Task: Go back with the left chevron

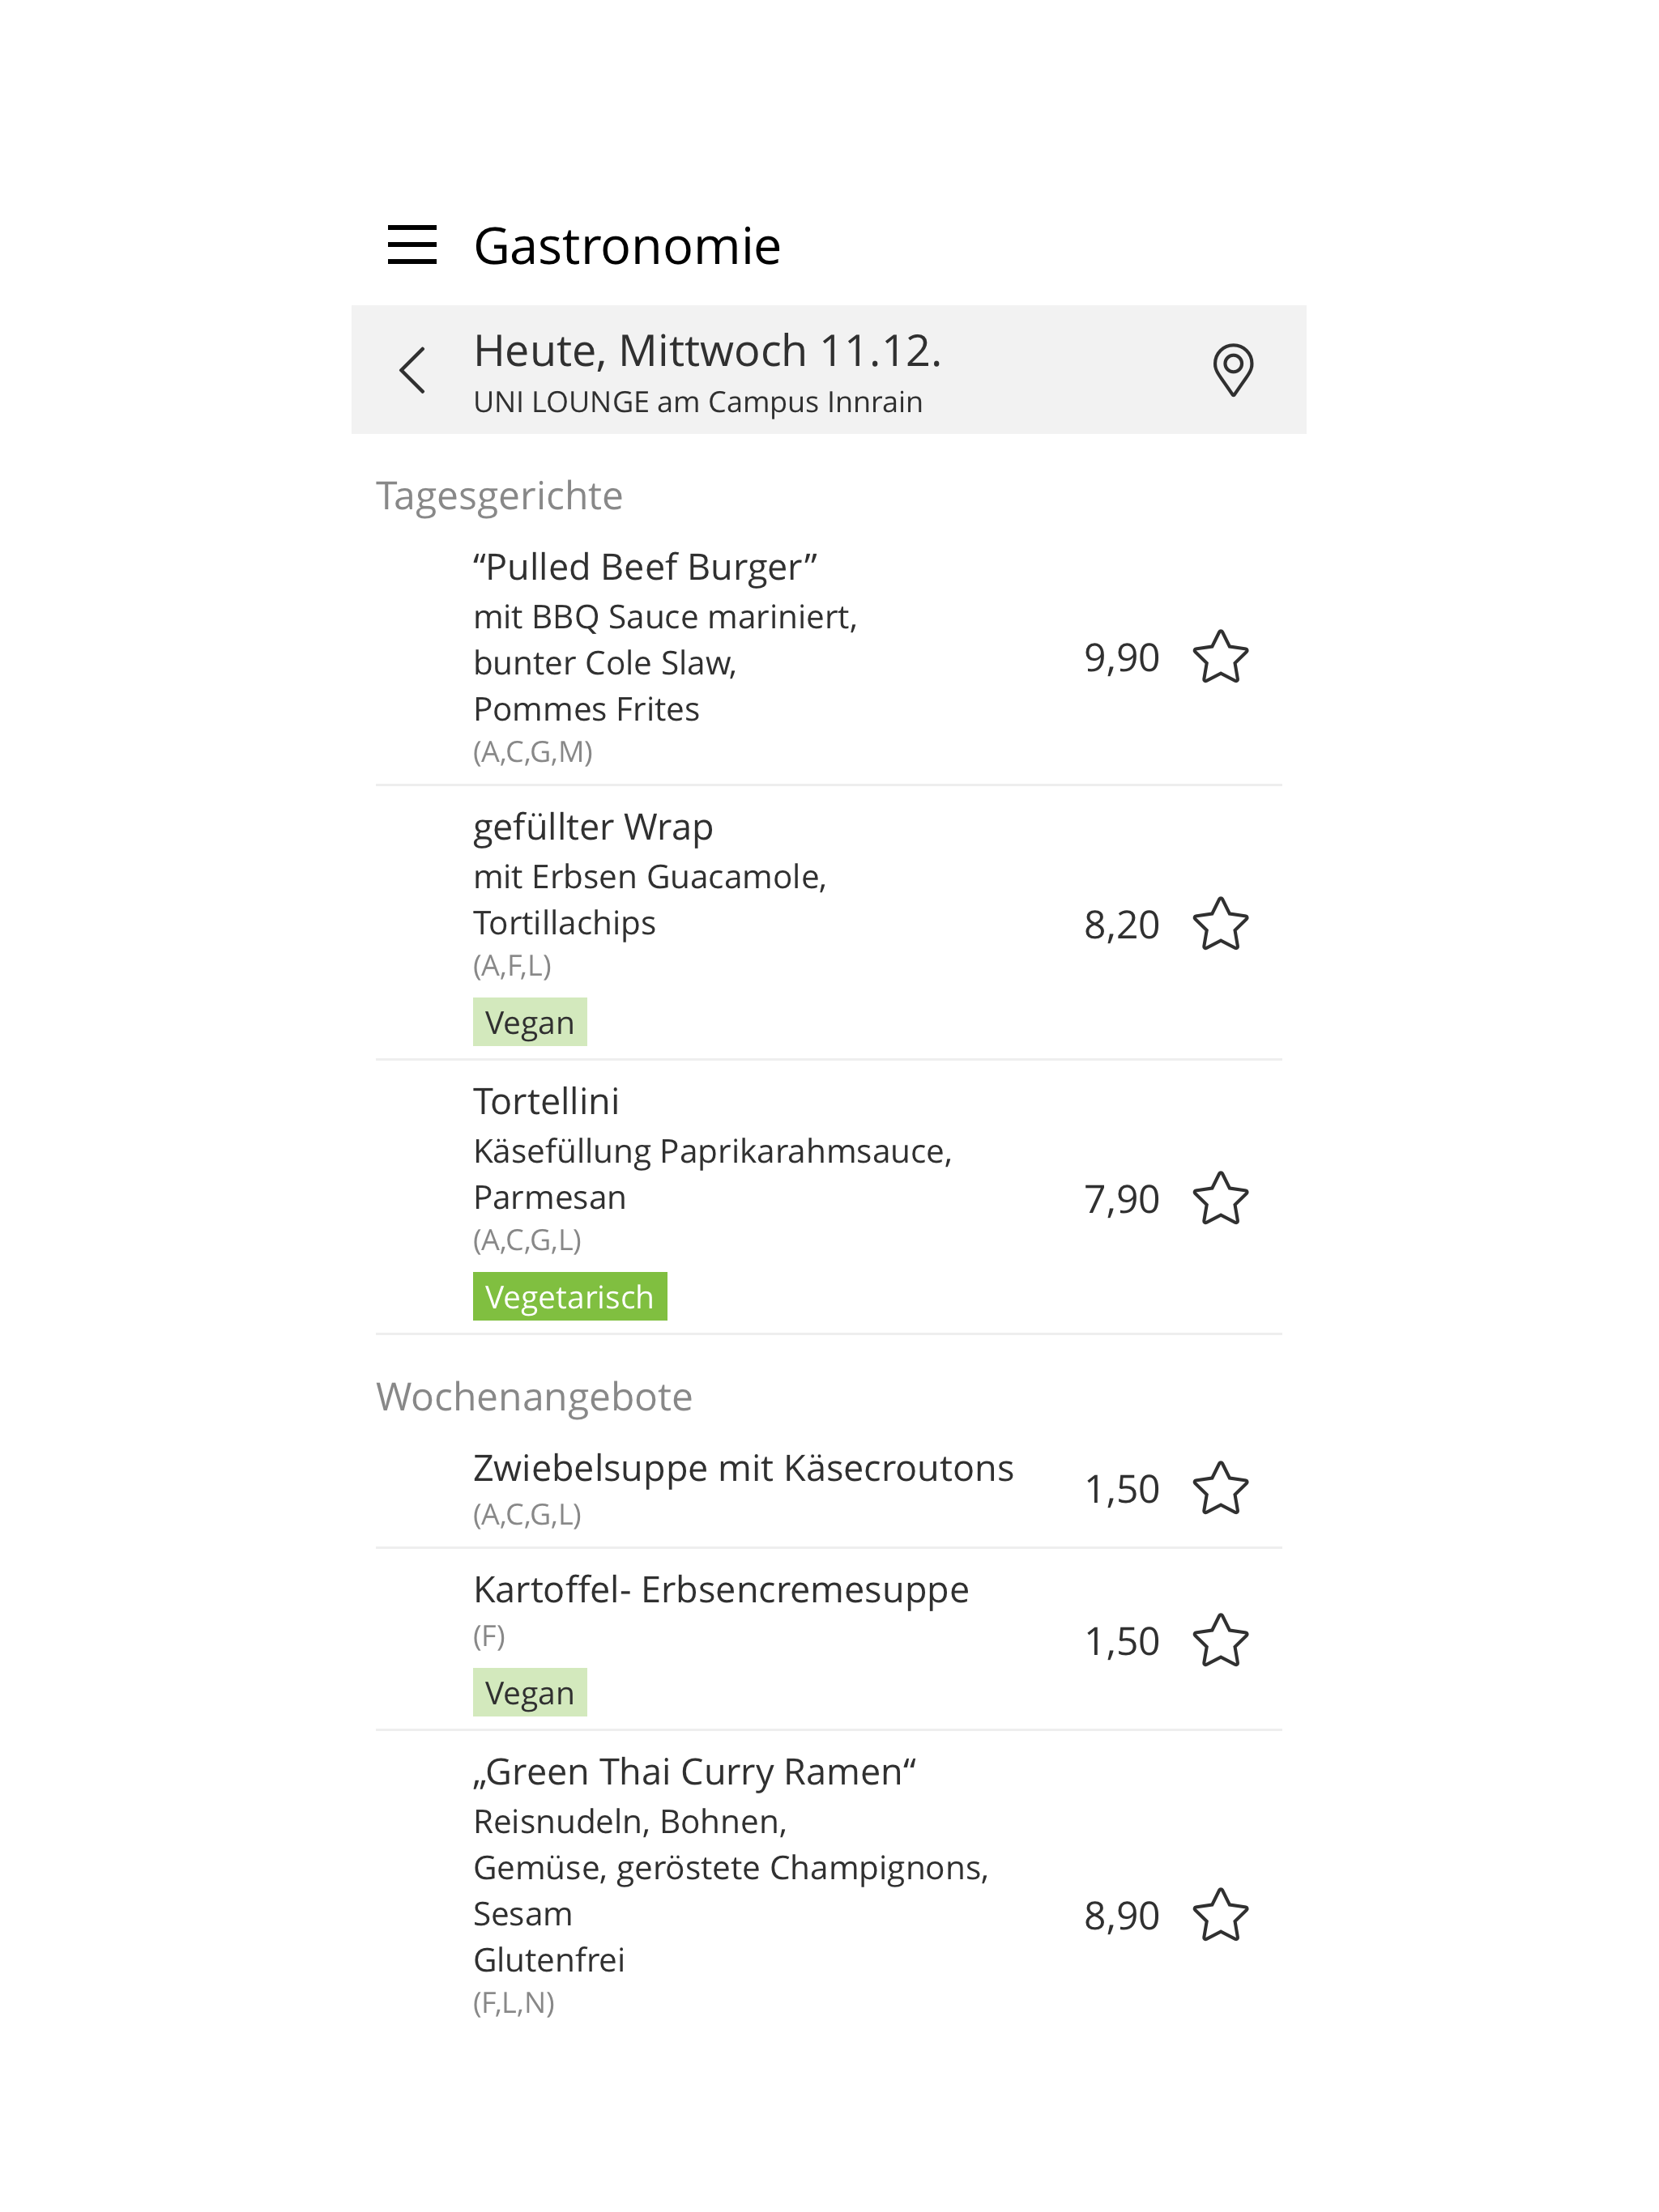Action: coord(412,371)
